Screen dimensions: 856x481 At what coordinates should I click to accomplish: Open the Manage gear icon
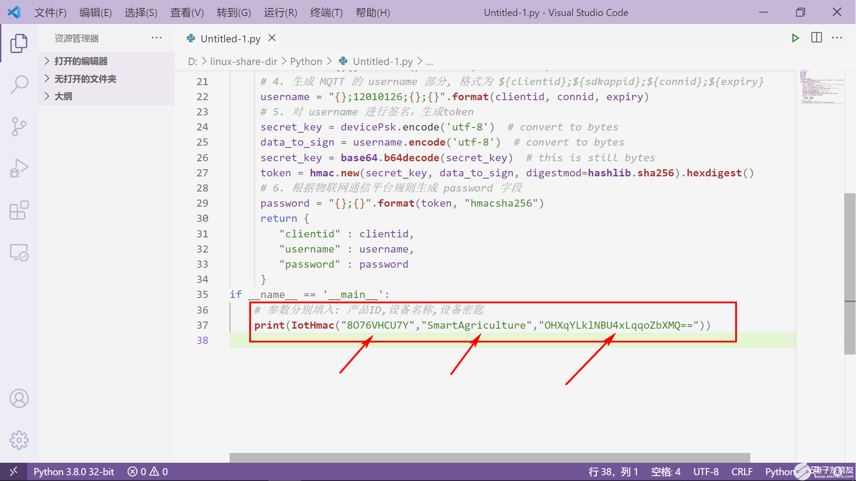click(x=19, y=440)
